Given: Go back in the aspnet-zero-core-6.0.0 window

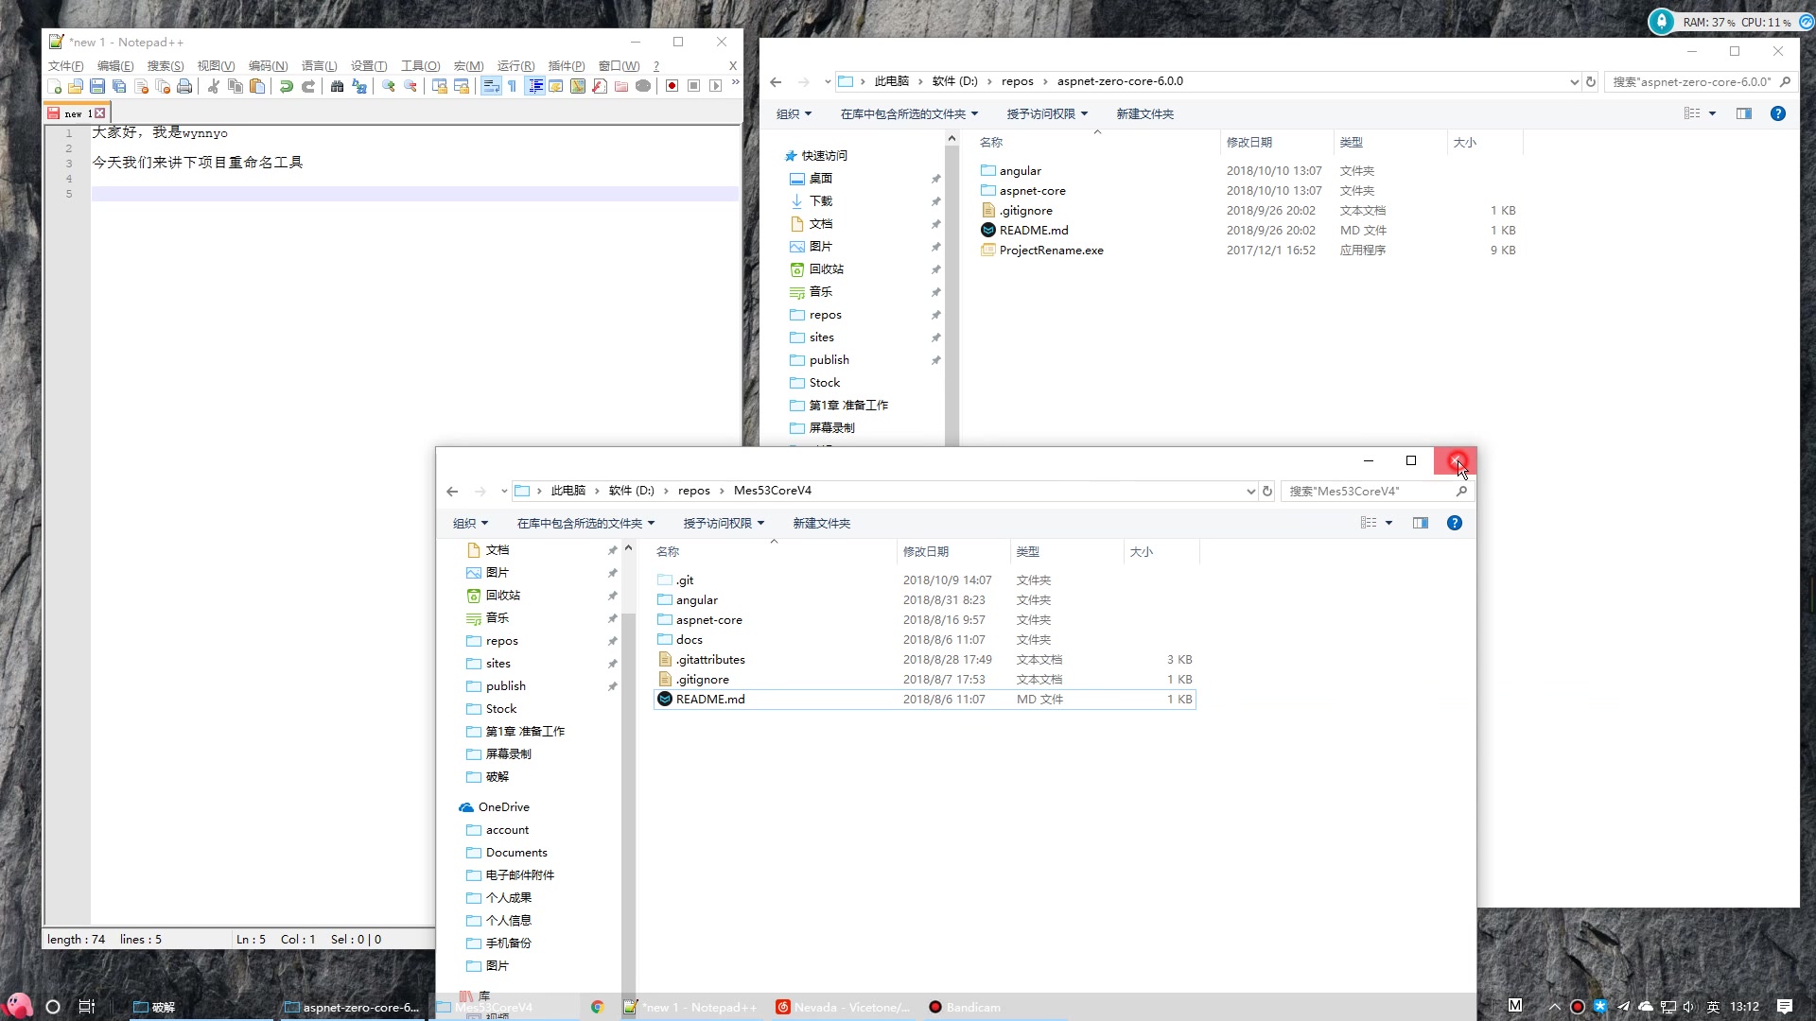Looking at the screenshot, I should (x=776, y=81).
